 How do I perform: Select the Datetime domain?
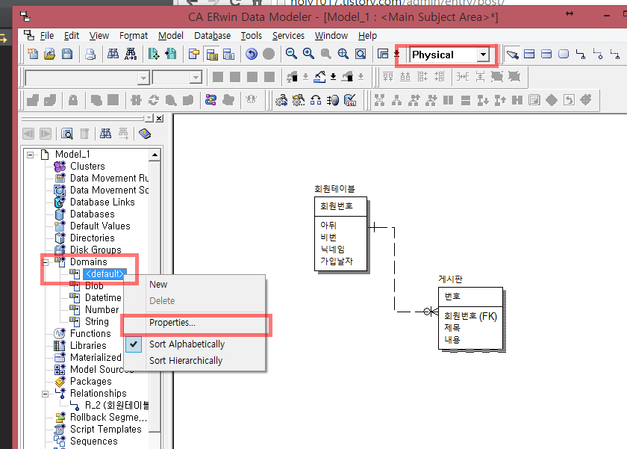point(103,298)
